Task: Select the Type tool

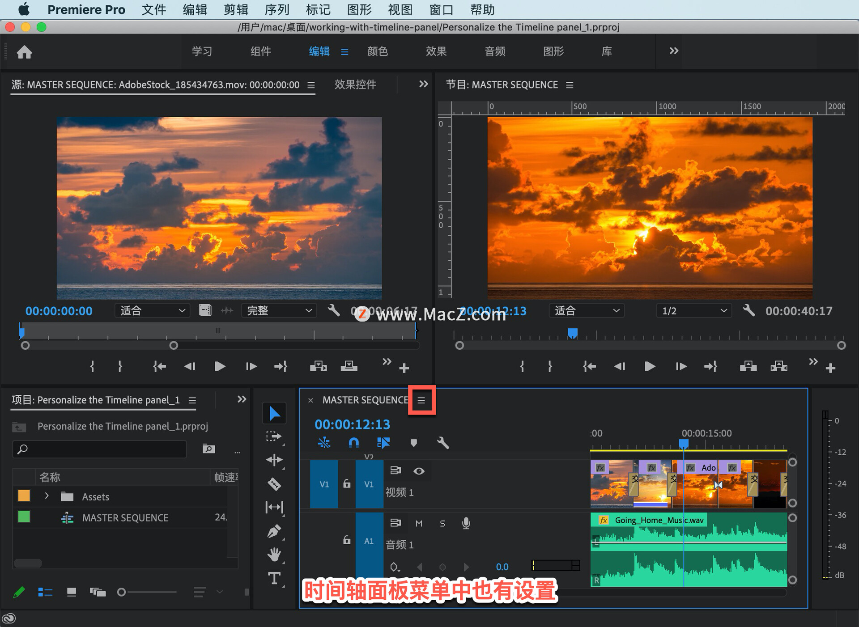Action: [x=274, y=579]
